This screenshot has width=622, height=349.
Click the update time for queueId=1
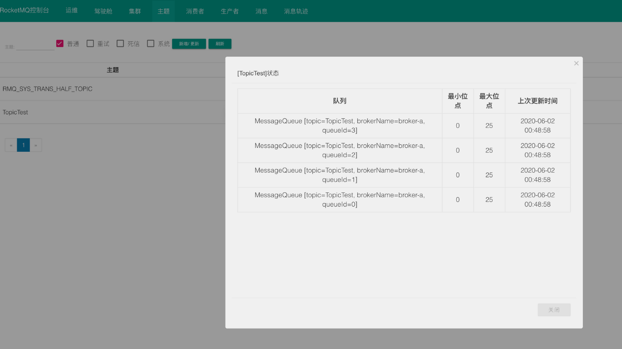click(538, 175)
